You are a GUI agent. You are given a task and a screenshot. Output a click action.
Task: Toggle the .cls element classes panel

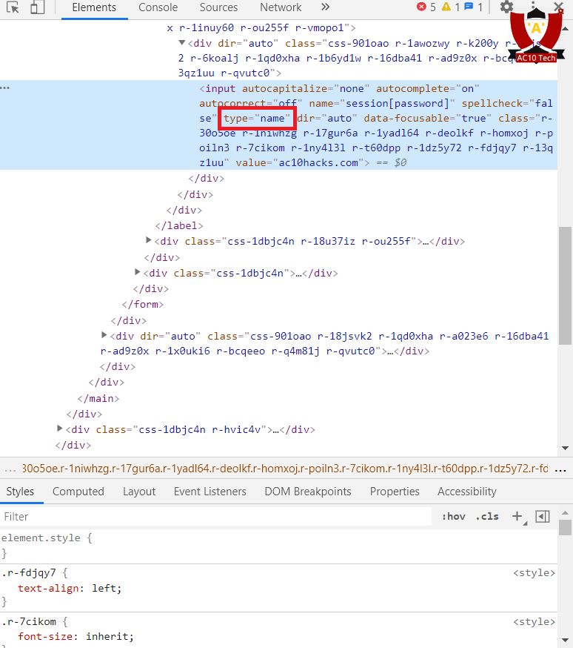[x=487, y=516]
